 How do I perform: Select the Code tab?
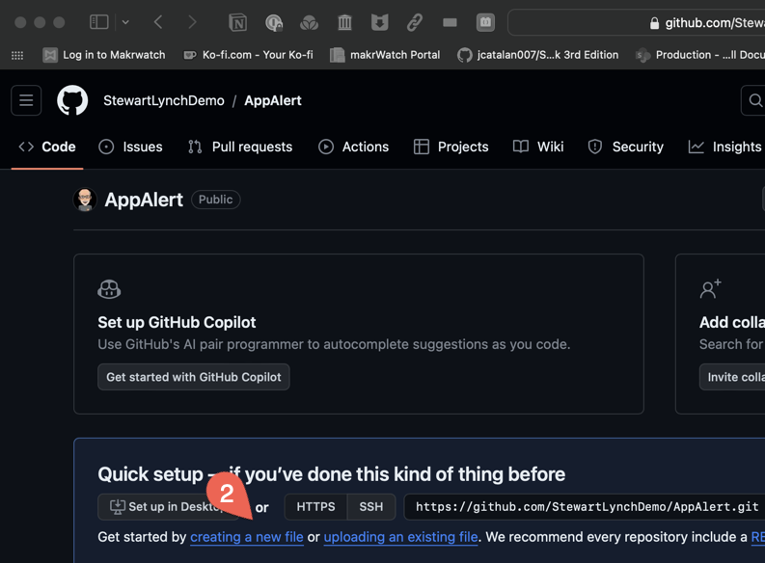point(47,147)
